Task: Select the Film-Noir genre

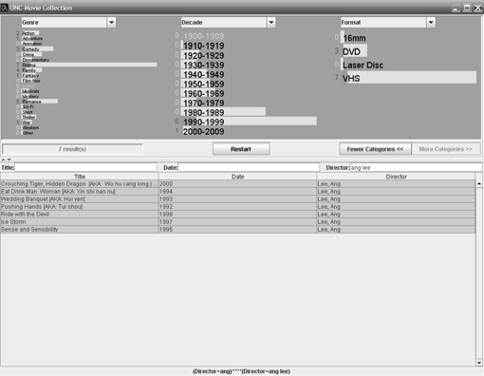Action: click(x=31, y=81)
